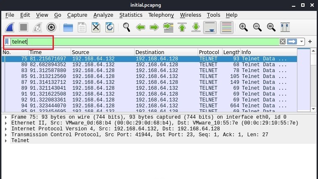Go to specified packet icon
Image resolution: width=318 pixels, height=179 pixels.
point(168,27)
